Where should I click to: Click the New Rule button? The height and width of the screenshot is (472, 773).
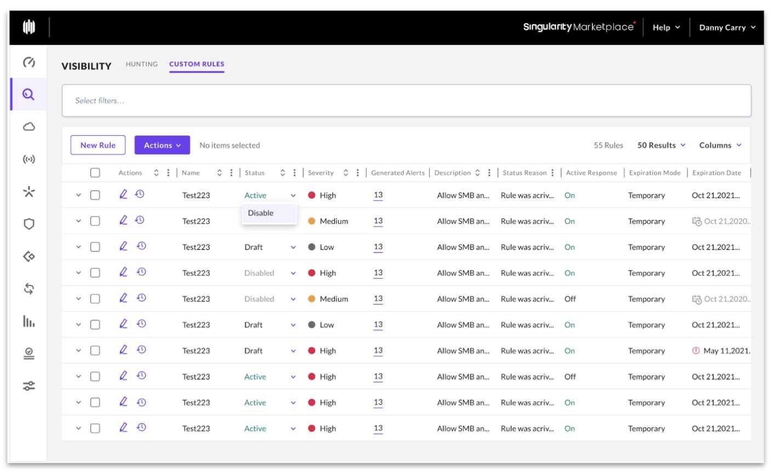(98, 145)
